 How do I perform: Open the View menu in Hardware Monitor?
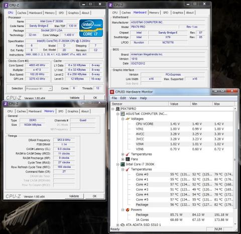[133, 98]
